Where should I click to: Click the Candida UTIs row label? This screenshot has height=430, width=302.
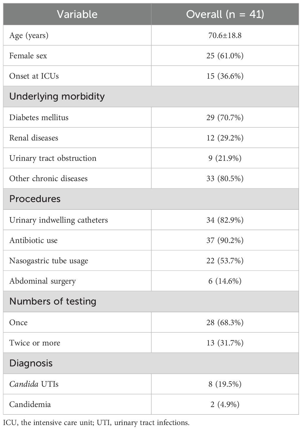34,384
